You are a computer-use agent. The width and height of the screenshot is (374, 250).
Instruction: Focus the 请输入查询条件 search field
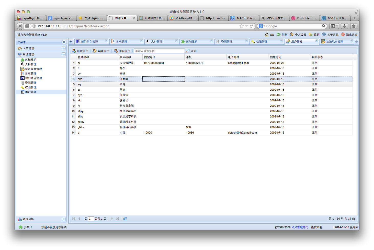[x=159, y=51]
